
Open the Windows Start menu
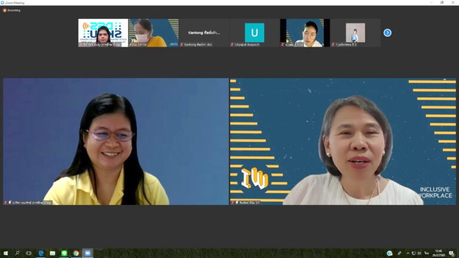point(5,253)
